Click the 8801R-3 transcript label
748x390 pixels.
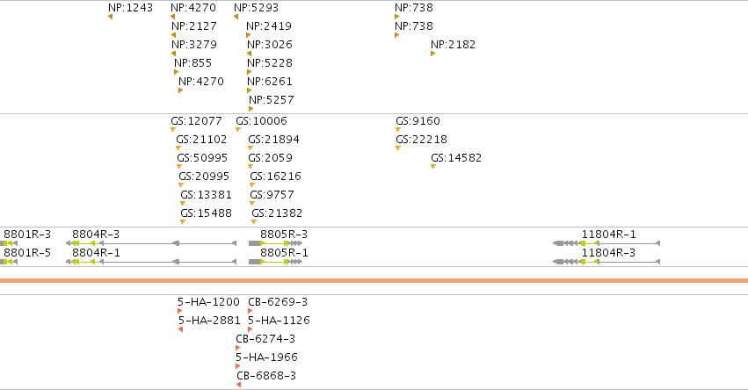pyautogui.click(x=27, y=235)
